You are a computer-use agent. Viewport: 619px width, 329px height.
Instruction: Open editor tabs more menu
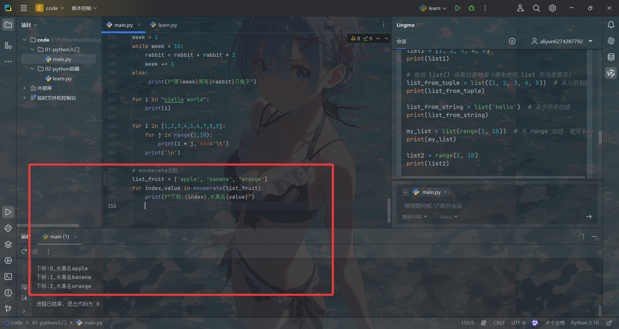point(384,25)
